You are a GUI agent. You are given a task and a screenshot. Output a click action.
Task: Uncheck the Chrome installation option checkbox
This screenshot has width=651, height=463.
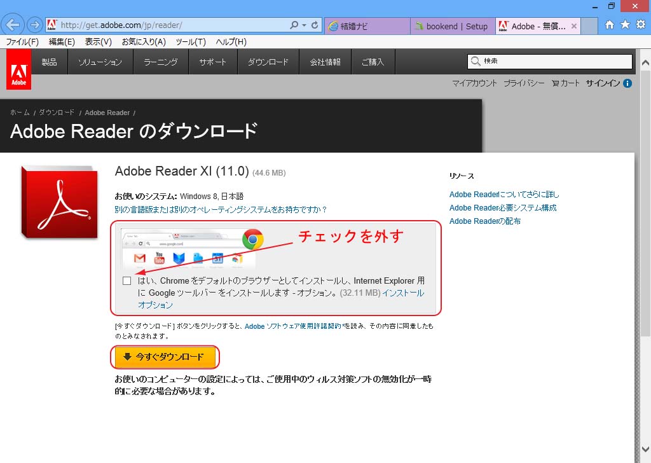[127, 280]
